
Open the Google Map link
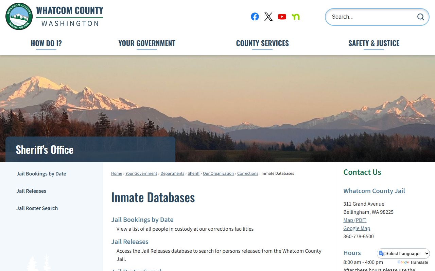[x=357, y=228]
